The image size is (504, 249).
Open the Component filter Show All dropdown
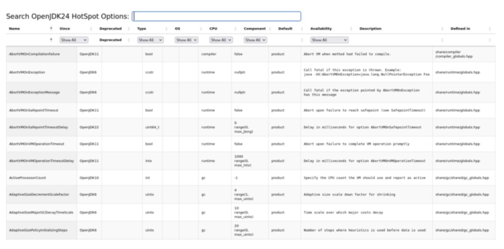click(x=256, y=40)
